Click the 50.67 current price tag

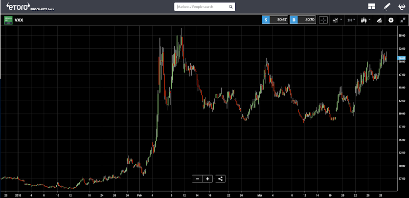(402, 58)
